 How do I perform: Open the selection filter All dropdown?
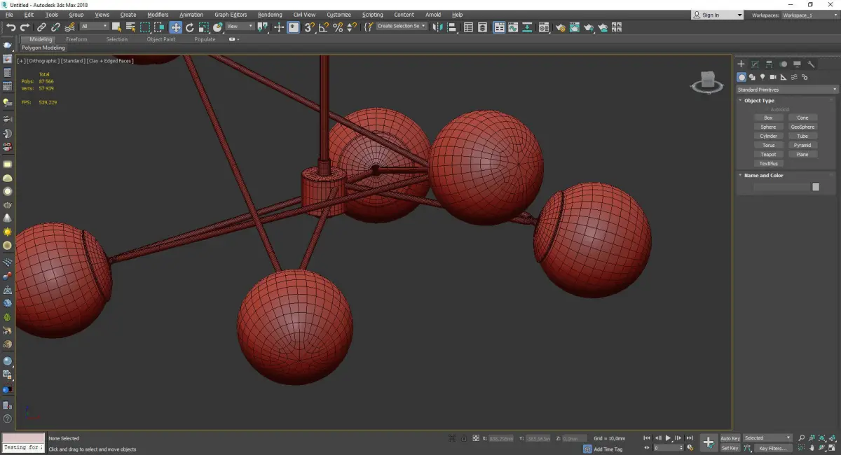click(94, 27)
